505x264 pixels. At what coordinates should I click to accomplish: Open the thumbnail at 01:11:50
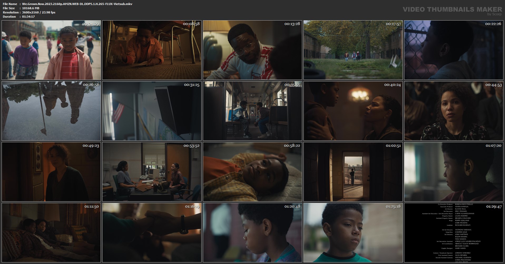tap(51, 233)
